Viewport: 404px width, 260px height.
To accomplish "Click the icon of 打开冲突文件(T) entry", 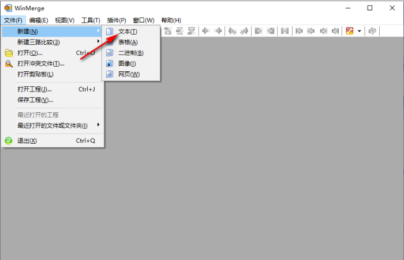I will 9,64.
